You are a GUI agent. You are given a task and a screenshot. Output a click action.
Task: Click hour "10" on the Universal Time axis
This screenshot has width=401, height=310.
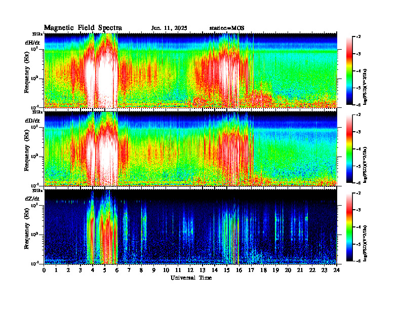coord(166,270)
